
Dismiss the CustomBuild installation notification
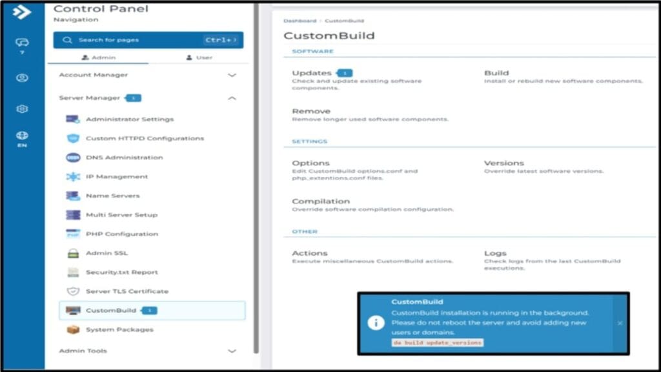click(x=621, y=322)
